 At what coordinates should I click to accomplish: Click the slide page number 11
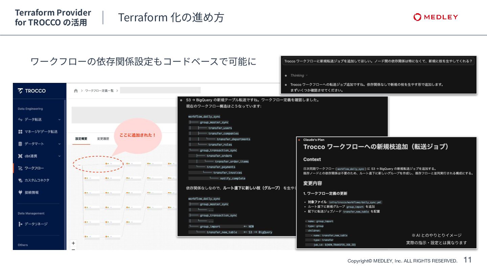[467, 260]
